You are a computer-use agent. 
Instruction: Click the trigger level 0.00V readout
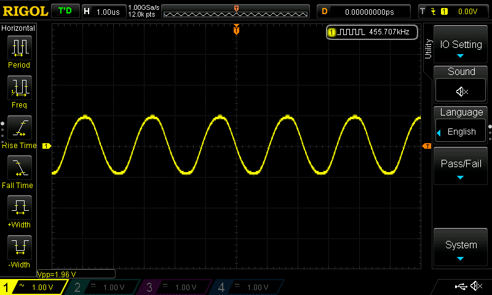[x=467, y=12]
